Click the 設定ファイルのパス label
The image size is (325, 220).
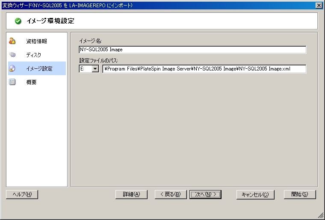(99, 60)
